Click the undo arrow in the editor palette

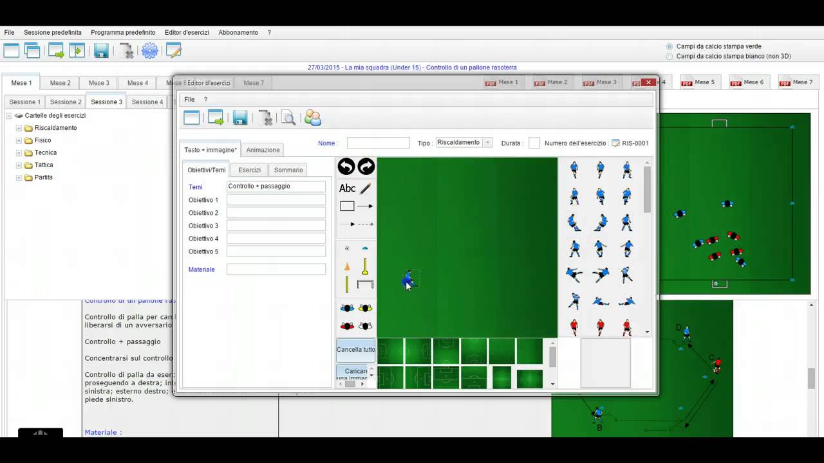(346, 167)
